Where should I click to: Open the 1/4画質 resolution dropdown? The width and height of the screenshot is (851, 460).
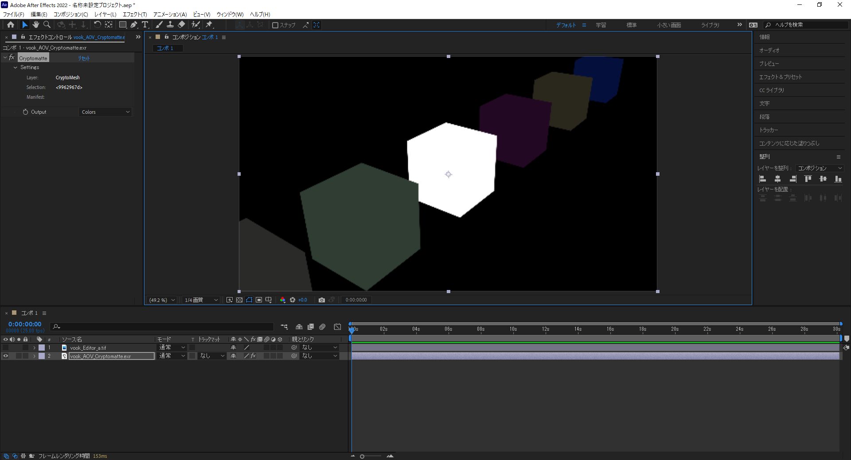click(x=201, y=300)
